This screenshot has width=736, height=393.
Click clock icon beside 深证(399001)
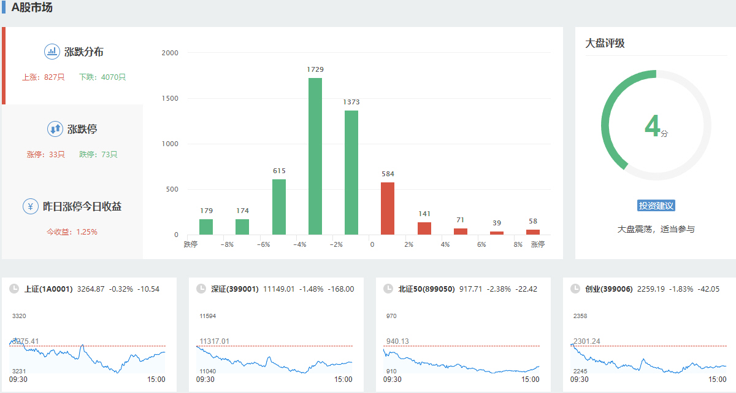[x=201, y=289]
